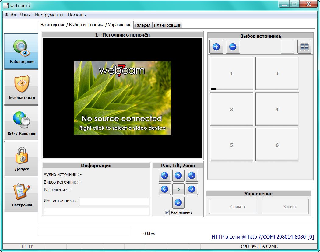The height and width of the screenshot is (252, 320).
Task: Tilt camera up with the up arrow
Action: (x=178, y=175)
